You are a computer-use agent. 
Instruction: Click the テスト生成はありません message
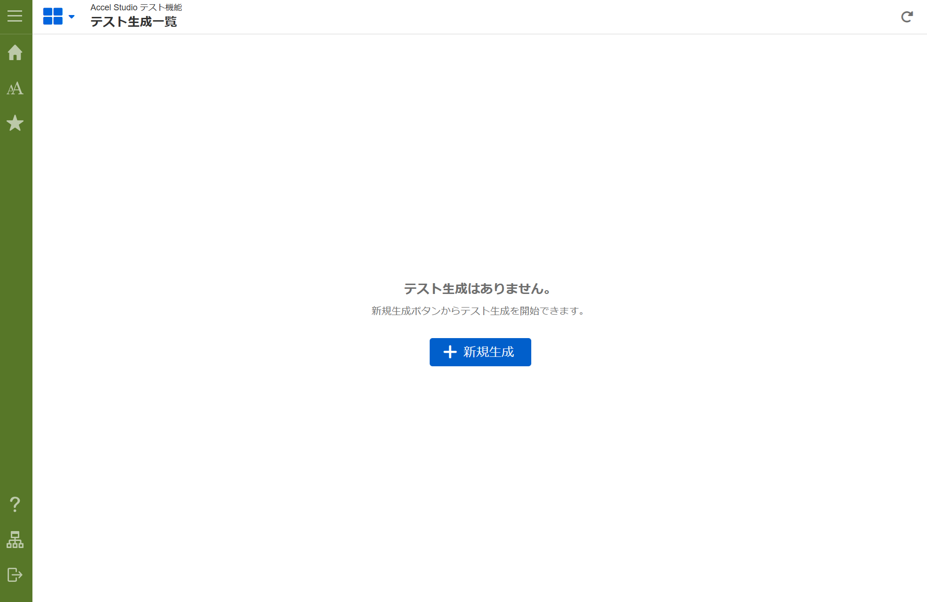(478, 289)
